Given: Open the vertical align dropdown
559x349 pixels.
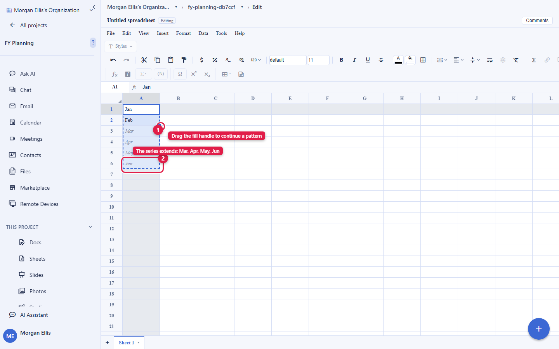Looking at the screenshot, I should (x=475, y=60).
